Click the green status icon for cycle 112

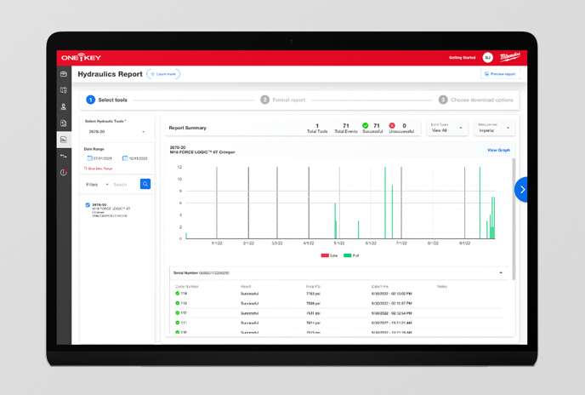[x=178, y=312]
